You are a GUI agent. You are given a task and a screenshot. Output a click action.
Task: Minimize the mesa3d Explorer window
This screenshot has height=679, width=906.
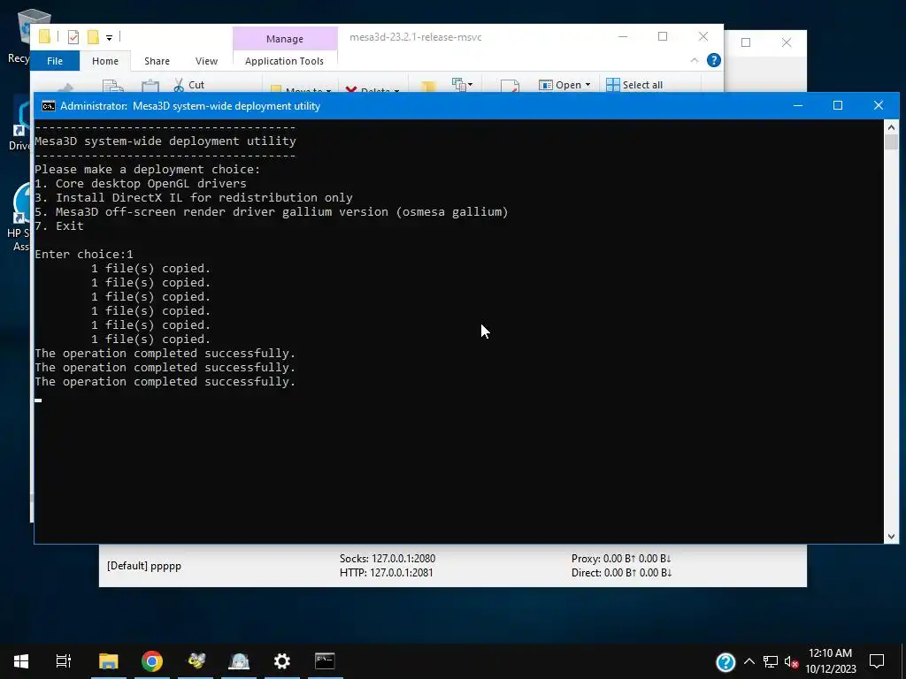(623, 37)
